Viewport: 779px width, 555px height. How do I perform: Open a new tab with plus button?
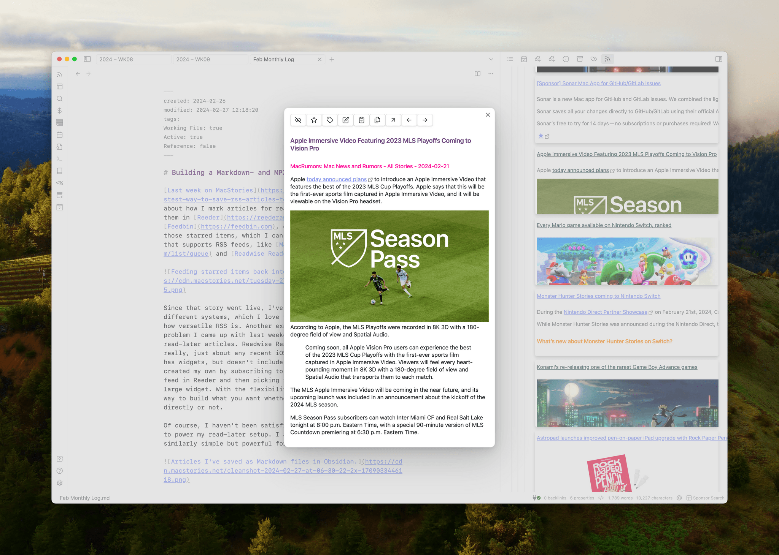click(332, 59)
